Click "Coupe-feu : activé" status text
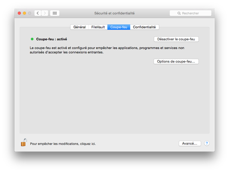Image resolution: width=229 pixels, height=172 pixels. click(52, 39)
